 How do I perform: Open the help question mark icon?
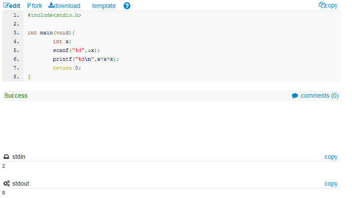[127, 6]
